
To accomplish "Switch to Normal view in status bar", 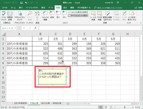I will point(101,107).
